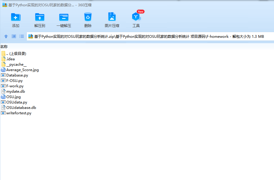This screenshot has width=274, height=180.
Task: Go up one level with the arrow icon
Action: (6, 36)
